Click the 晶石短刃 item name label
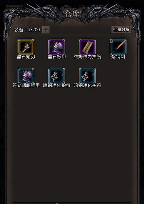Screen dimensions: 144x204 [26, 57]
